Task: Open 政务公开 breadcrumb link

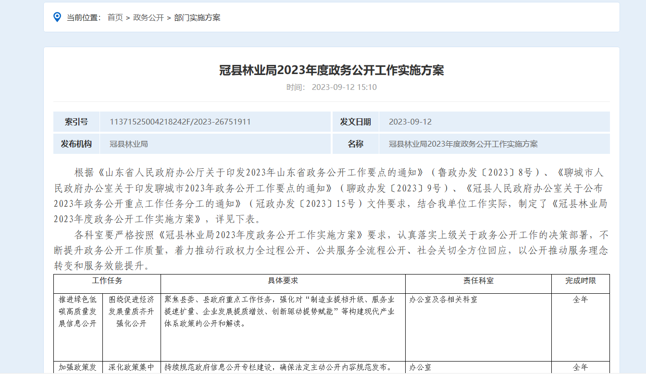Action: [x=149, y=18]
